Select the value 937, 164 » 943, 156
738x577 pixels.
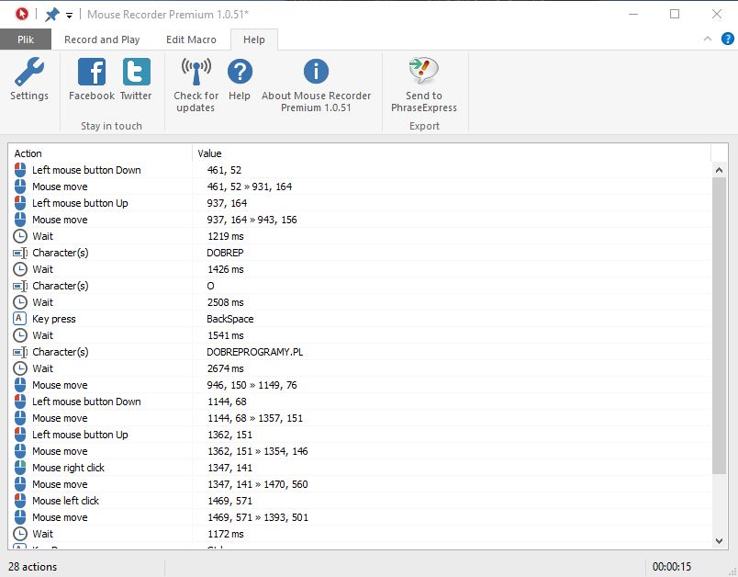point(252,220)
